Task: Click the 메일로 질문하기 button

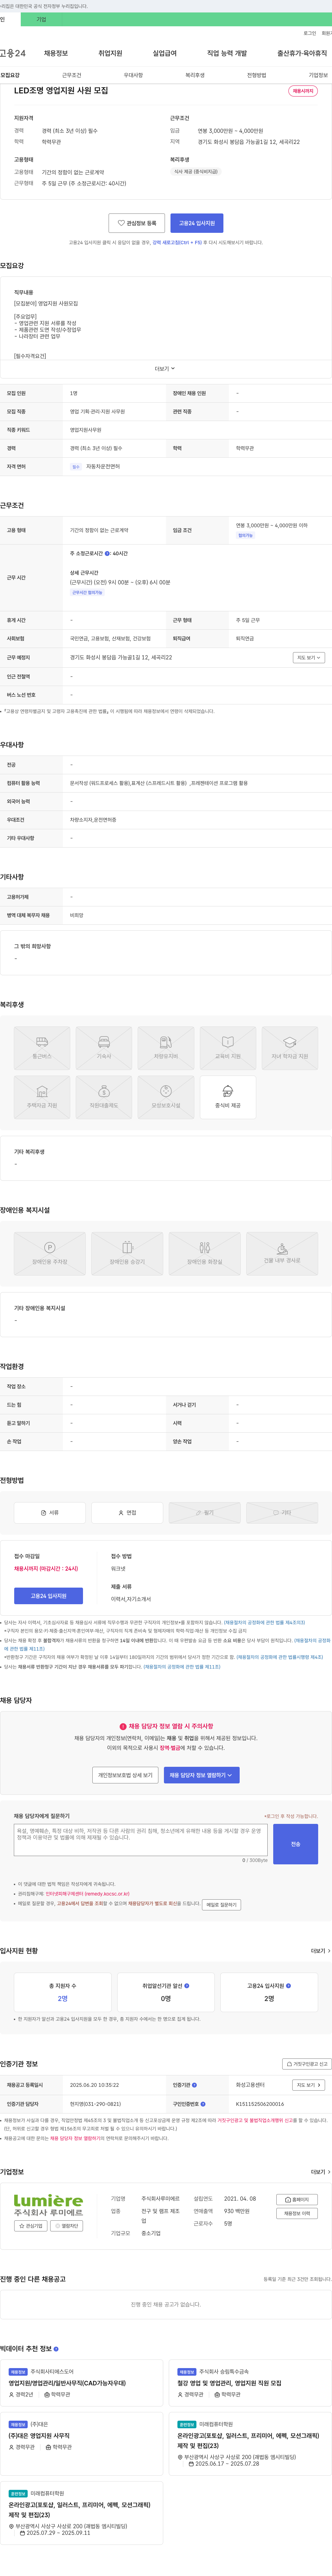Action: coord(221,1905)
